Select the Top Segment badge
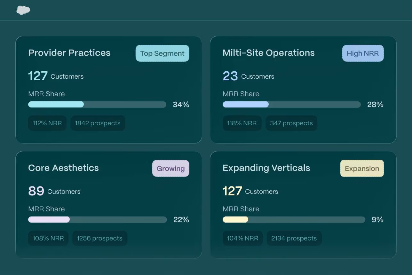412x275 pixels. click(x=162, y=53)
